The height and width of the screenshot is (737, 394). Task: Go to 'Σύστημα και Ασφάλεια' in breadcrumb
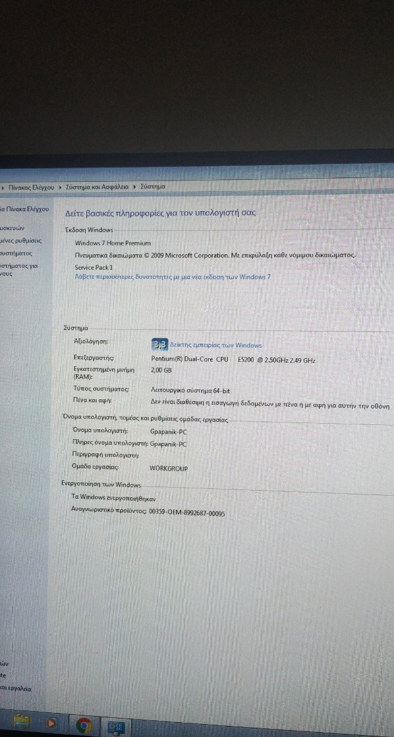point(97,186)
